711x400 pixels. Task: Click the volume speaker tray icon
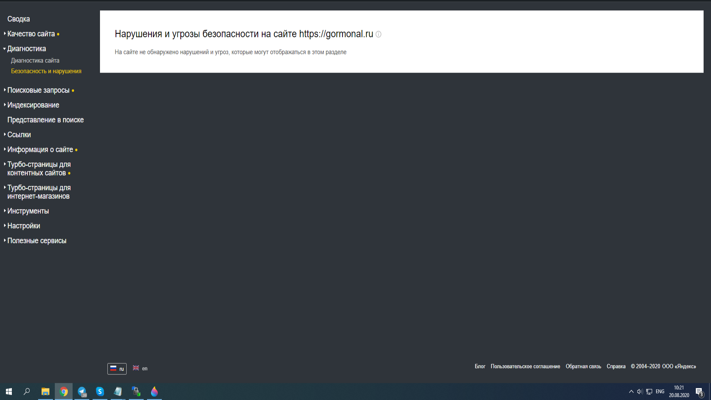(640, 391)
